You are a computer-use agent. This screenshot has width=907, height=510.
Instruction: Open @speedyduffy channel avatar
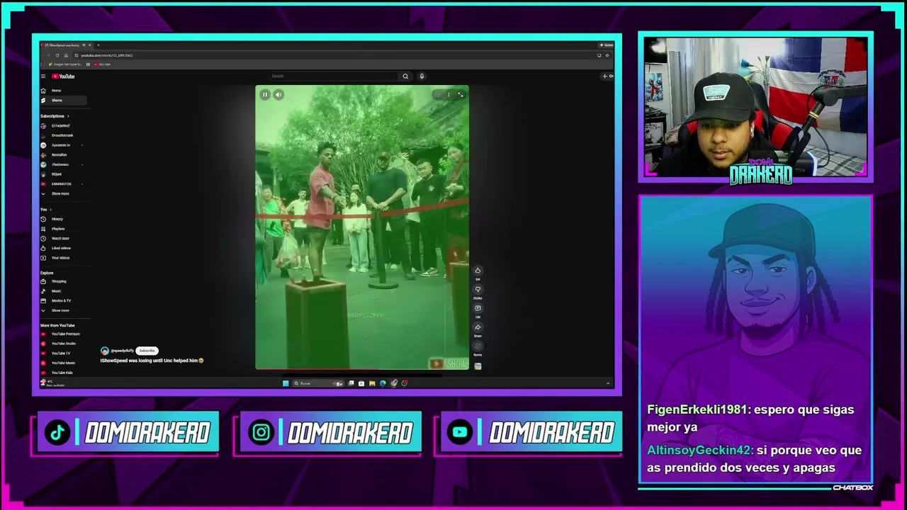point(105,351)
